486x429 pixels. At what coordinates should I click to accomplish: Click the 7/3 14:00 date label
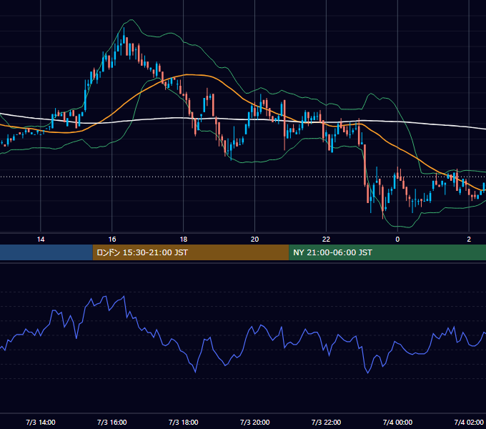pos(41,422)
